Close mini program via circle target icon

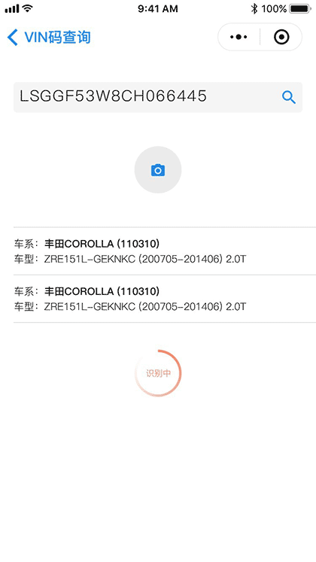pos(281,37)
